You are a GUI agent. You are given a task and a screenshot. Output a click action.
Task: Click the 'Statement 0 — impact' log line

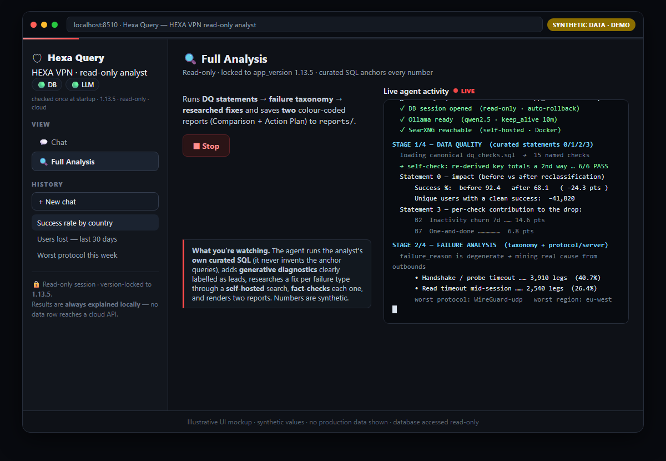tap(502, 177)
